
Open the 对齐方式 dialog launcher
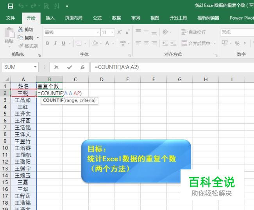tap(216, 55)
